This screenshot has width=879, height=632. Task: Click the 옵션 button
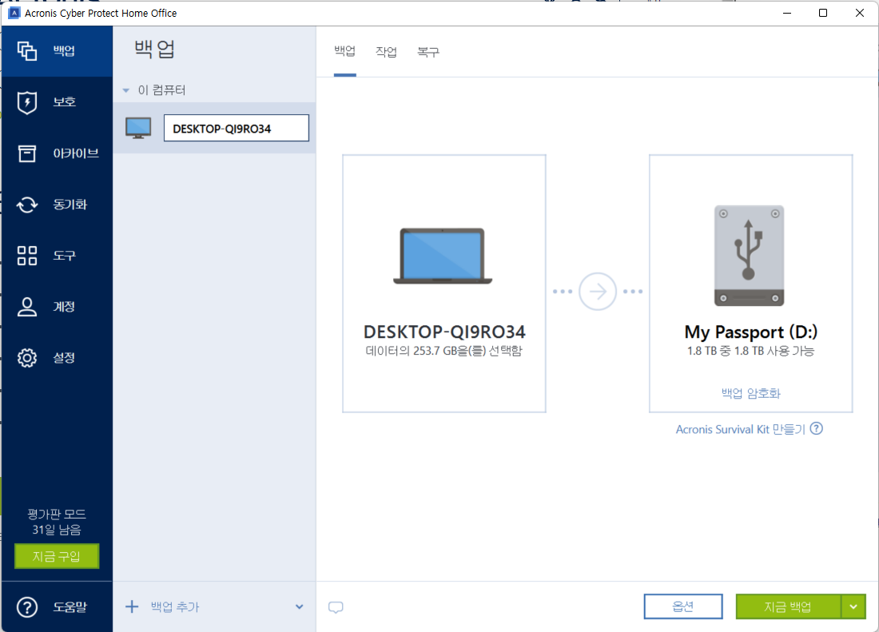tap(682, 606)
